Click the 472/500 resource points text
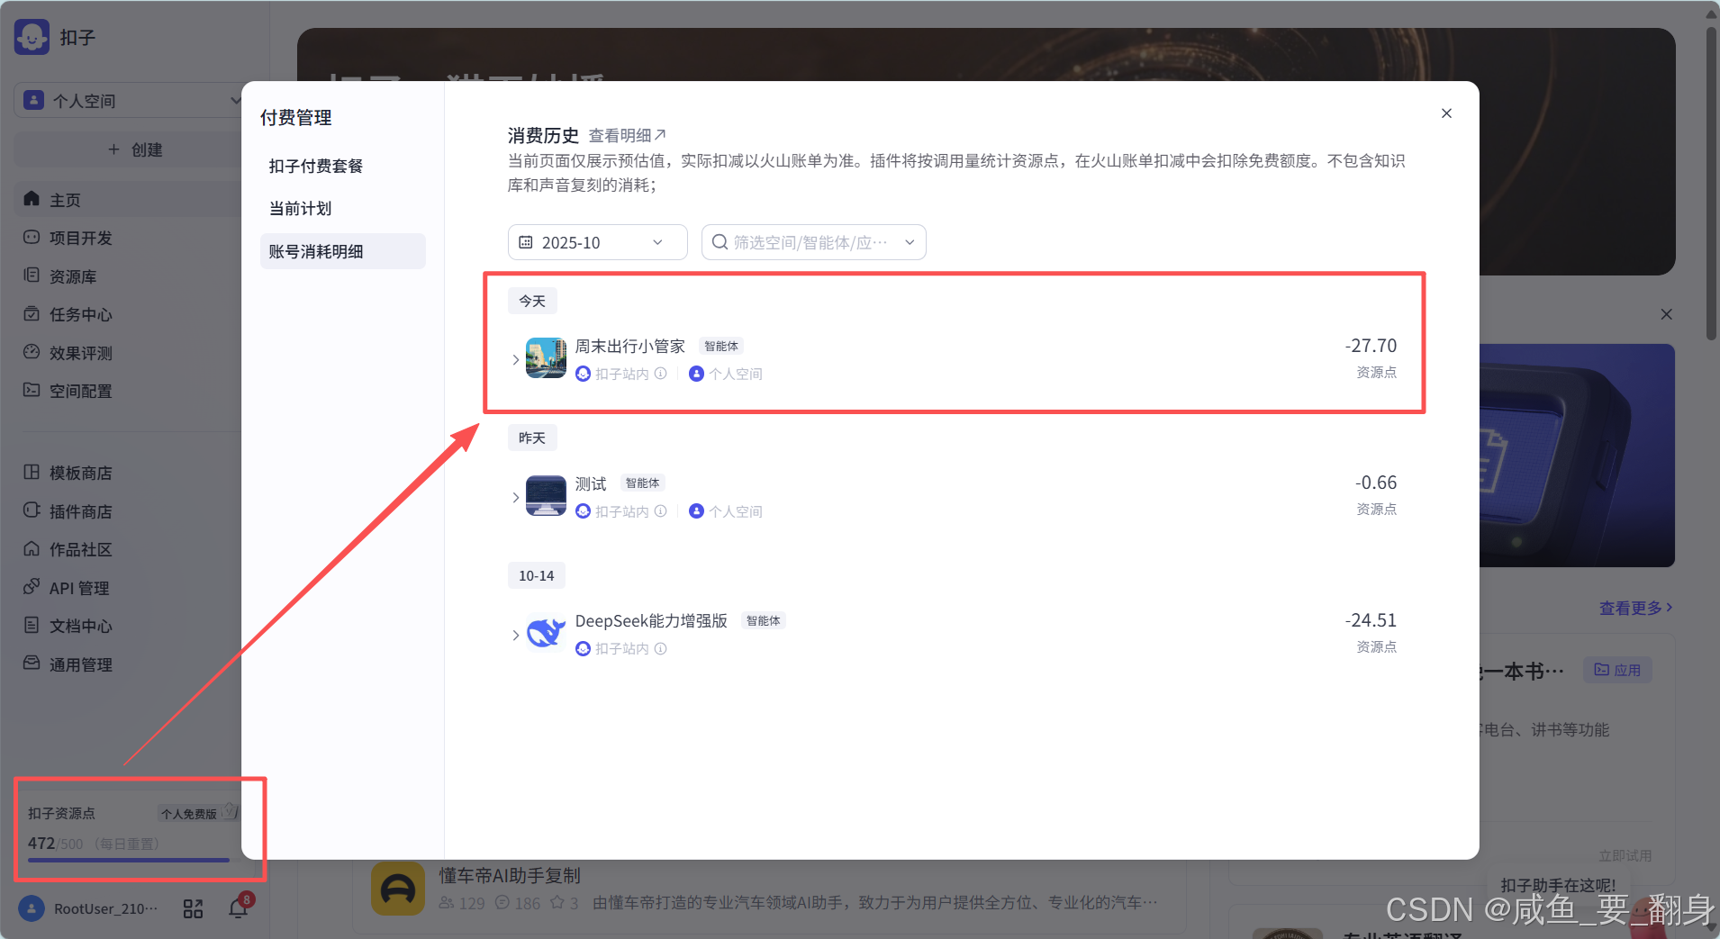Image resolution: width=1720 pixels, height=939 pixels. (x=55, y=844)
